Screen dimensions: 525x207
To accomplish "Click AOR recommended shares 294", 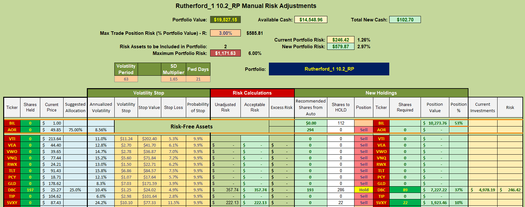I will click(310, 130).
